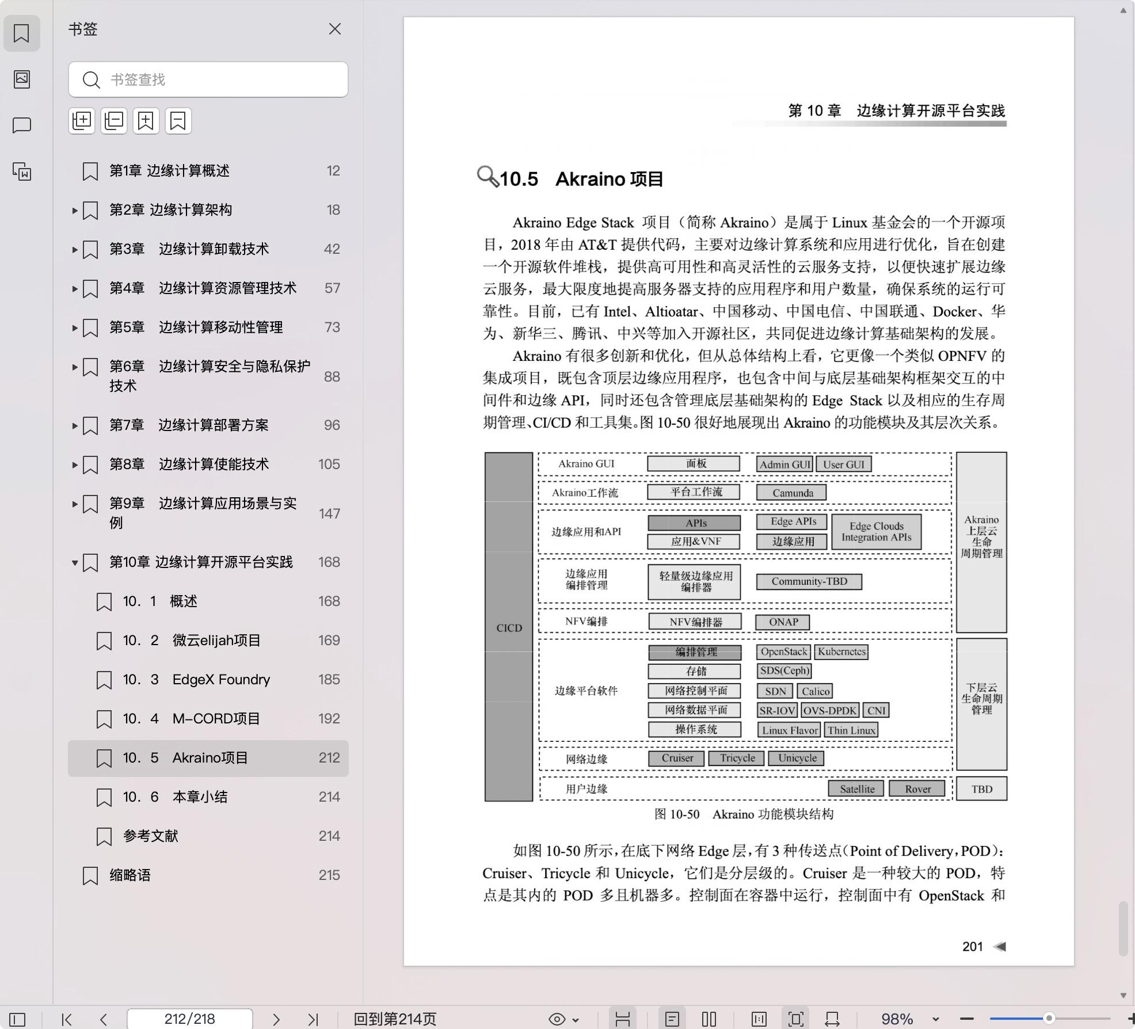Click the remove bookmark icon
The image size is (1135, 1029).
[x=178, y=120]
